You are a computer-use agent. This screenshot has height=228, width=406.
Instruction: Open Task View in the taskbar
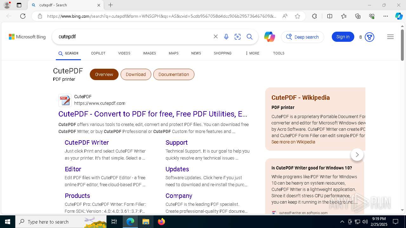tap(115, 222)
